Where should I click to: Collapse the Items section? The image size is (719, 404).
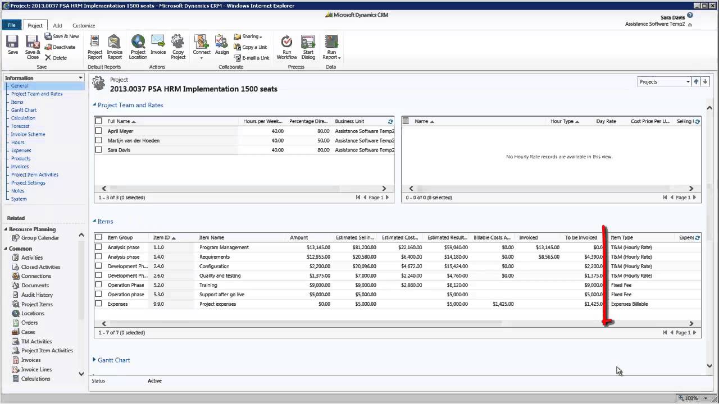94,221
